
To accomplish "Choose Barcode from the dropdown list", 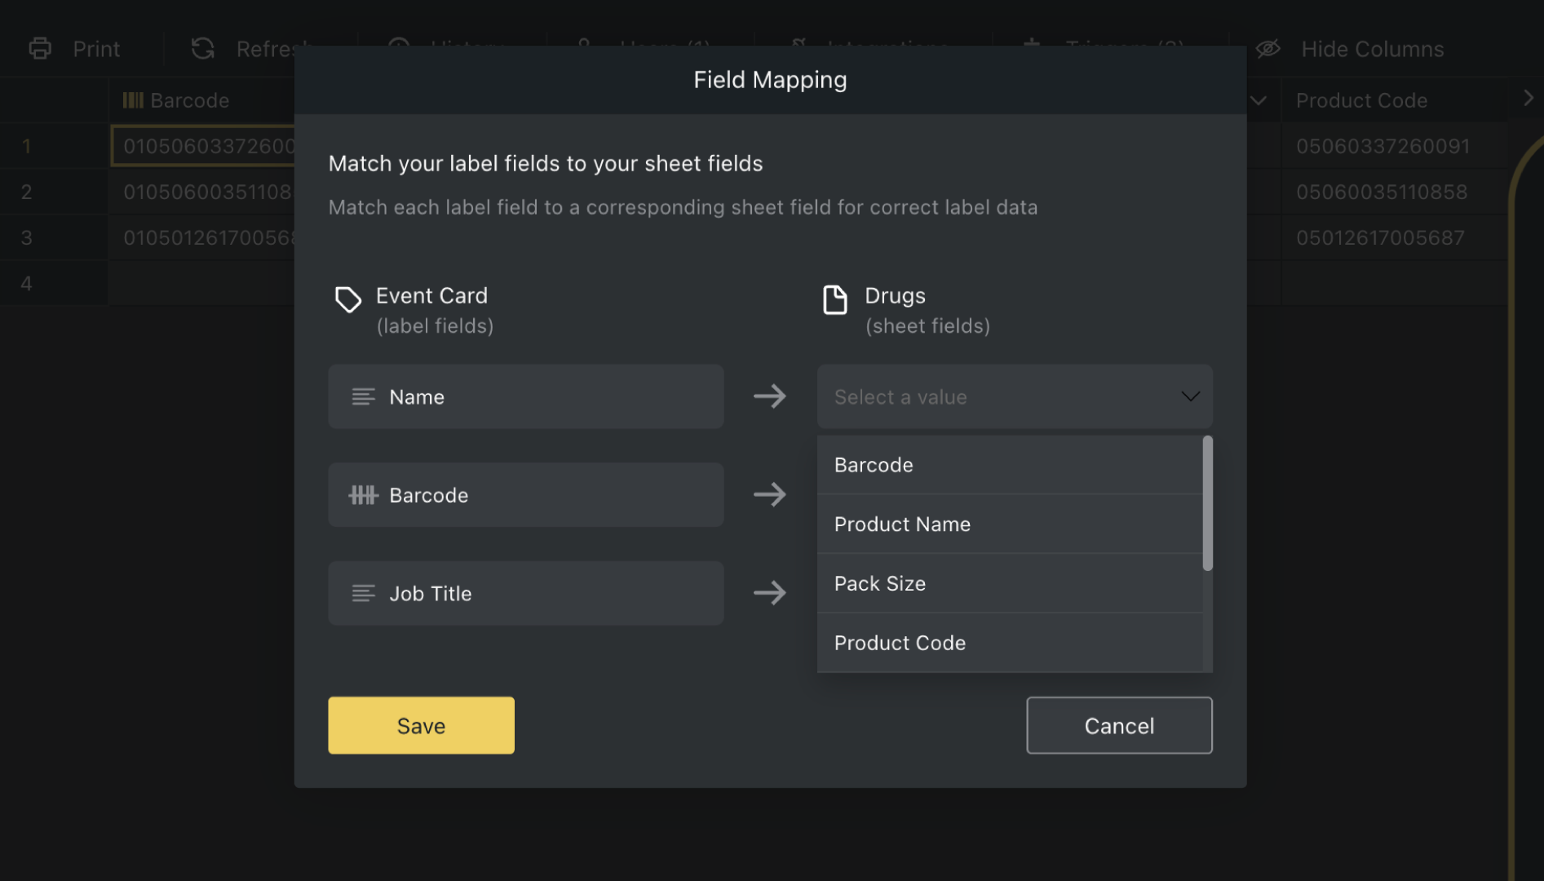I will click(1010, 465).
